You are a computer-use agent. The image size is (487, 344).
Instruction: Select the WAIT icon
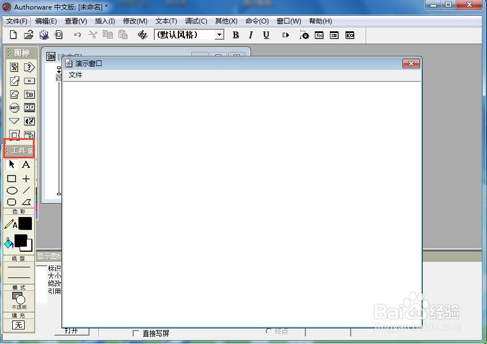click(x=15, y=107)
